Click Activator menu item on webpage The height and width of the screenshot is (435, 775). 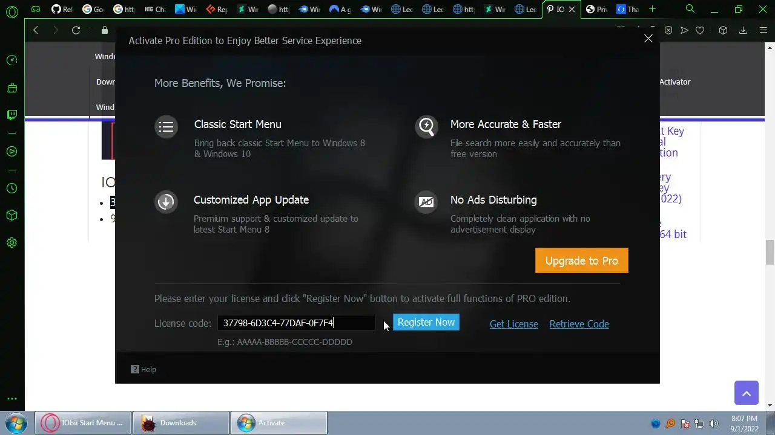[x=675, y=82]
